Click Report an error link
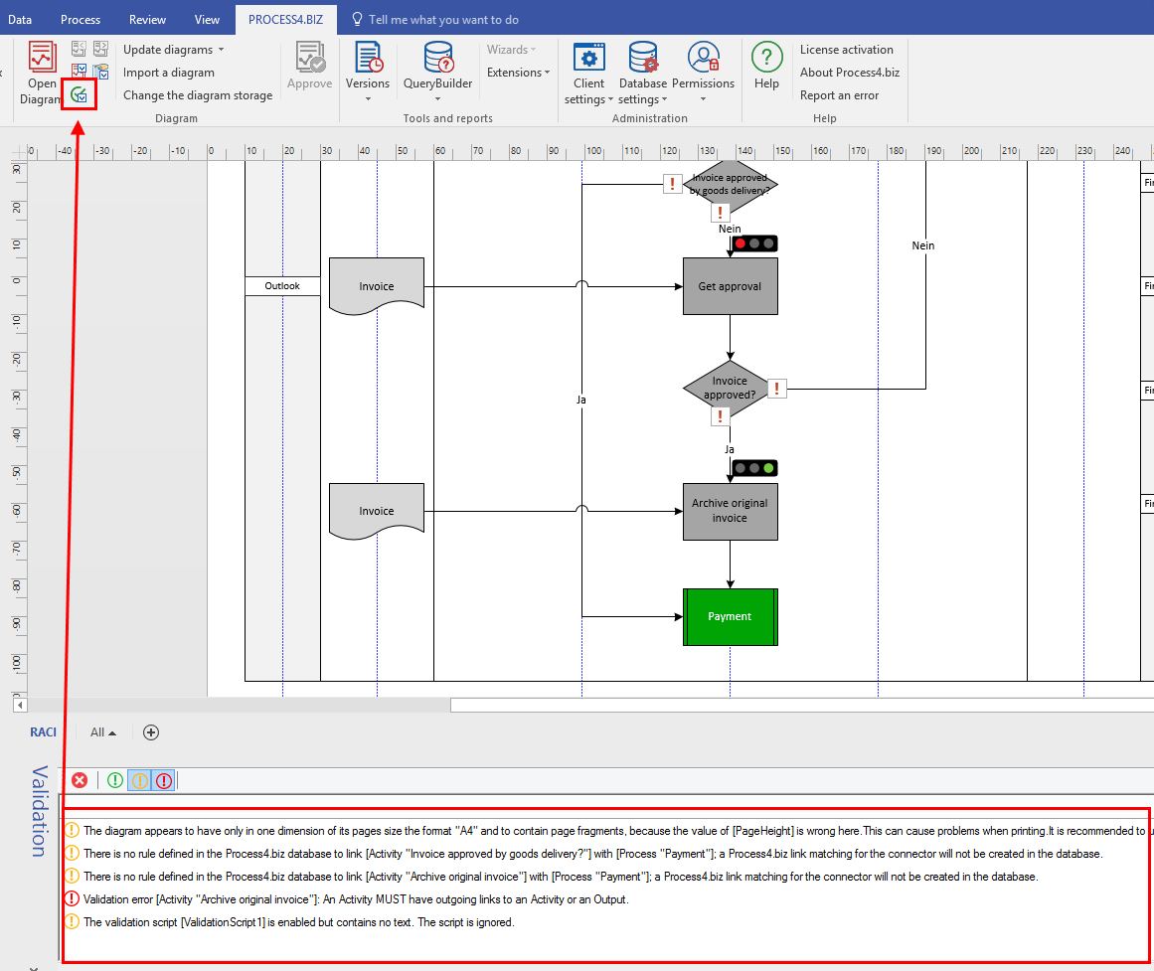 (x=839, y=95)
